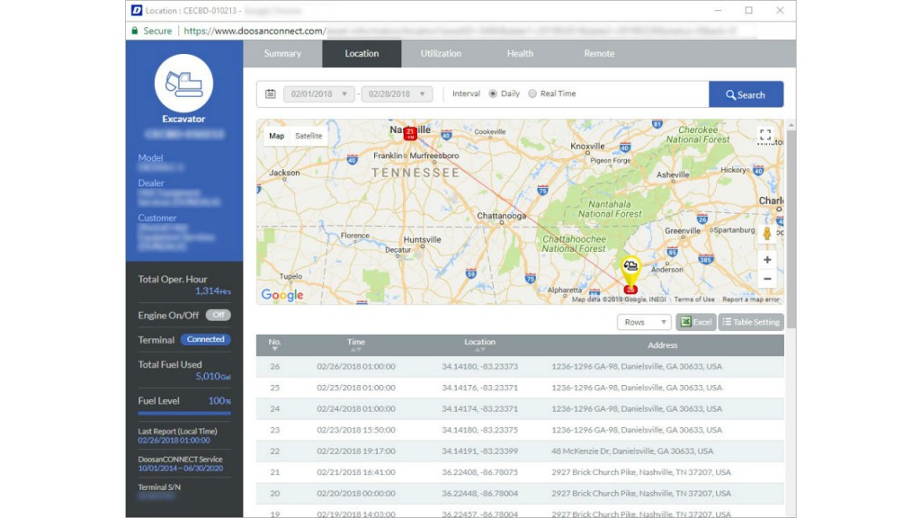The image size is (921, 518).
Task: Click the Dealer label in sidebar
Action: point(151,183)
